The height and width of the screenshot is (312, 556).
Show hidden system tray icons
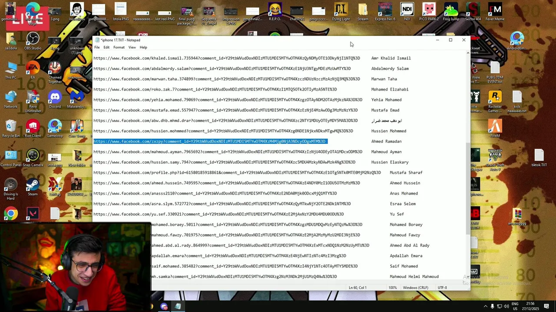tap(485, 306)
